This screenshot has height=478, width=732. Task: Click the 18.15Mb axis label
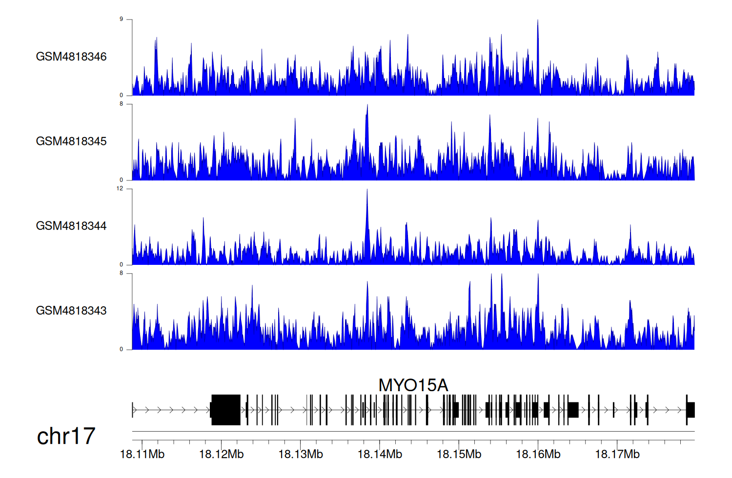click(459, 455)
